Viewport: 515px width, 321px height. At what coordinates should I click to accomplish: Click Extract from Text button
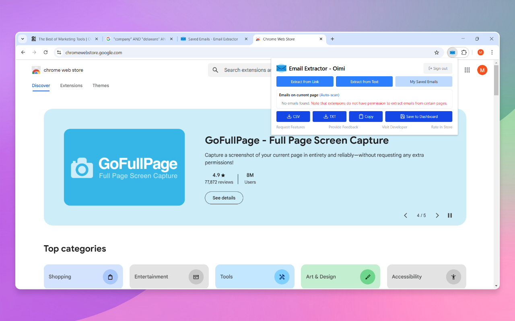click(x=364, y=81)
